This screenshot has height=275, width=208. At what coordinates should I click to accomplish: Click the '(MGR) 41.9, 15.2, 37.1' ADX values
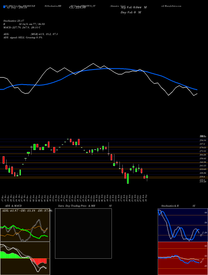click(44, 34)
